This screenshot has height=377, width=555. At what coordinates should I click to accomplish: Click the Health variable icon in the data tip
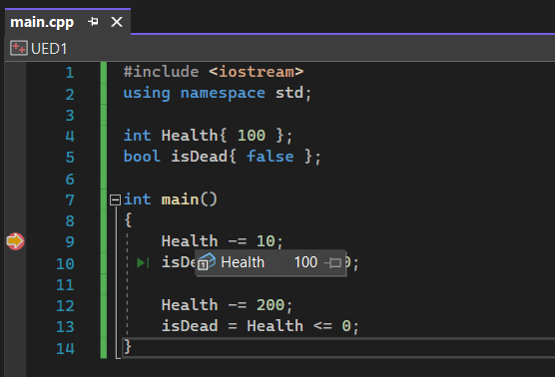point(207,262)
